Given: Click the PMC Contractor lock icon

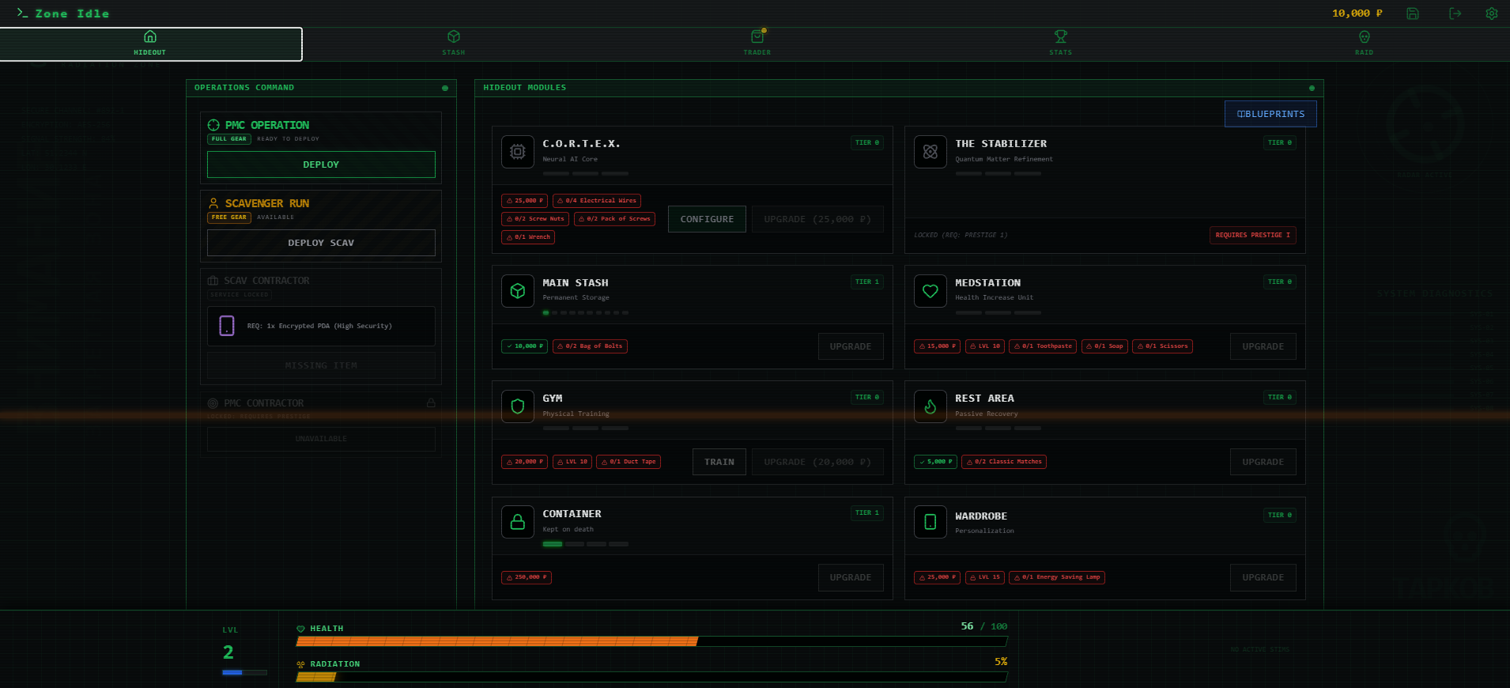Looking at the screenshot, I should tap(431, 403).
